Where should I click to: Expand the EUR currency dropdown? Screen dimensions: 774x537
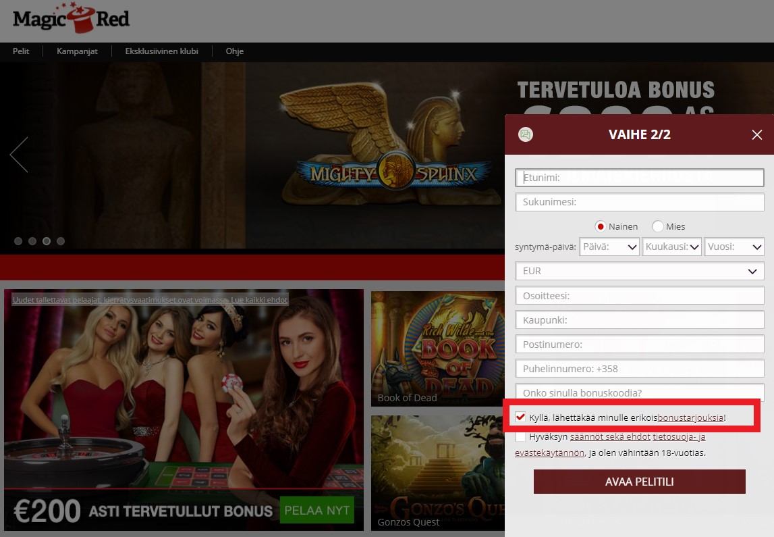coord(639,271)
